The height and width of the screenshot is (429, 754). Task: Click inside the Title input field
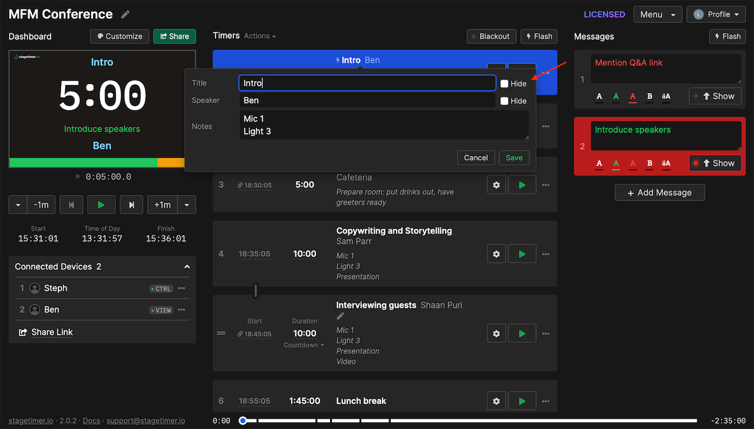point(367,83)
